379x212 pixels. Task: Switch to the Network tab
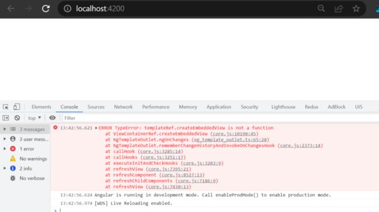(123, 107)
